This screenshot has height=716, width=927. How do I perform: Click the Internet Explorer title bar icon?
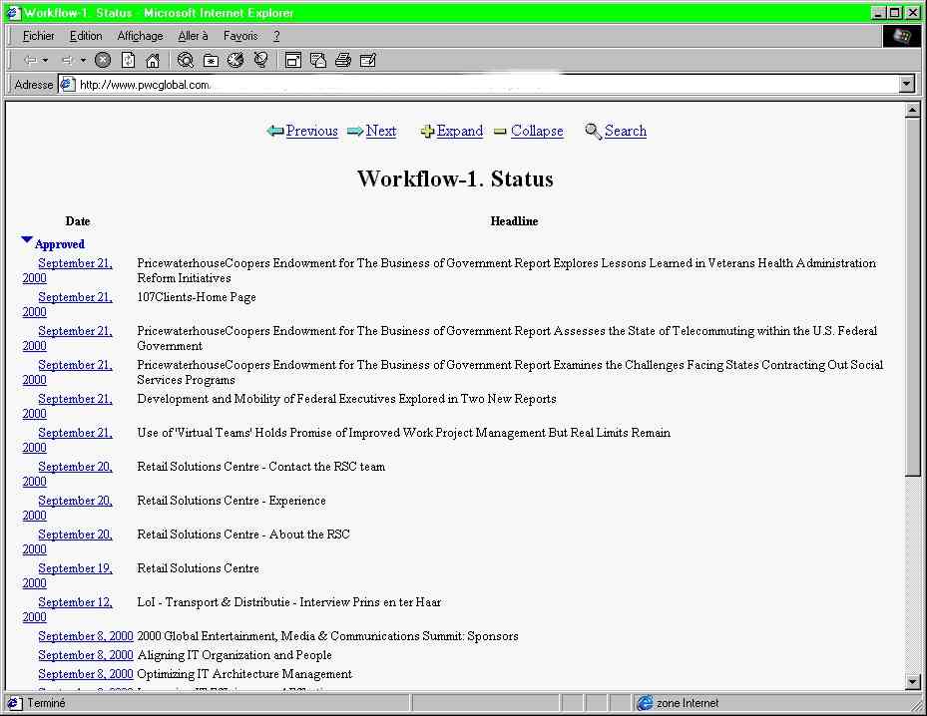13,12
